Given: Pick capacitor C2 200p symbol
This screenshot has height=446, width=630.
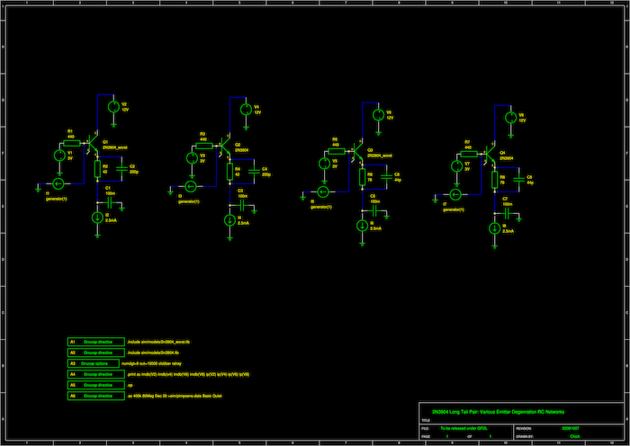Looking at the screenshot, I should 121,169.
